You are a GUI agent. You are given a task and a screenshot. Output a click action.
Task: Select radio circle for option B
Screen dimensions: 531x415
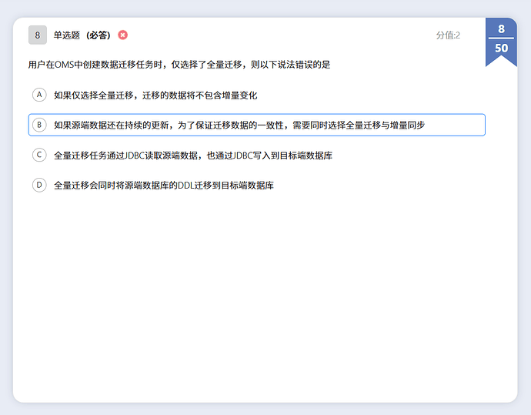pyautogui.click(x=39, y=125)
